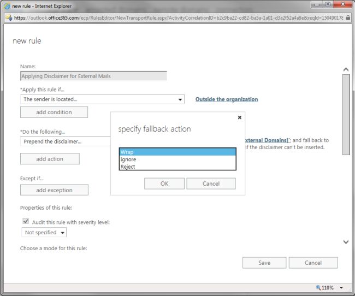The height and width of the screenshot is (296, 355).
Task: Click the scroll up arrow
Action: pyautogui.click(x=346, y=69)
